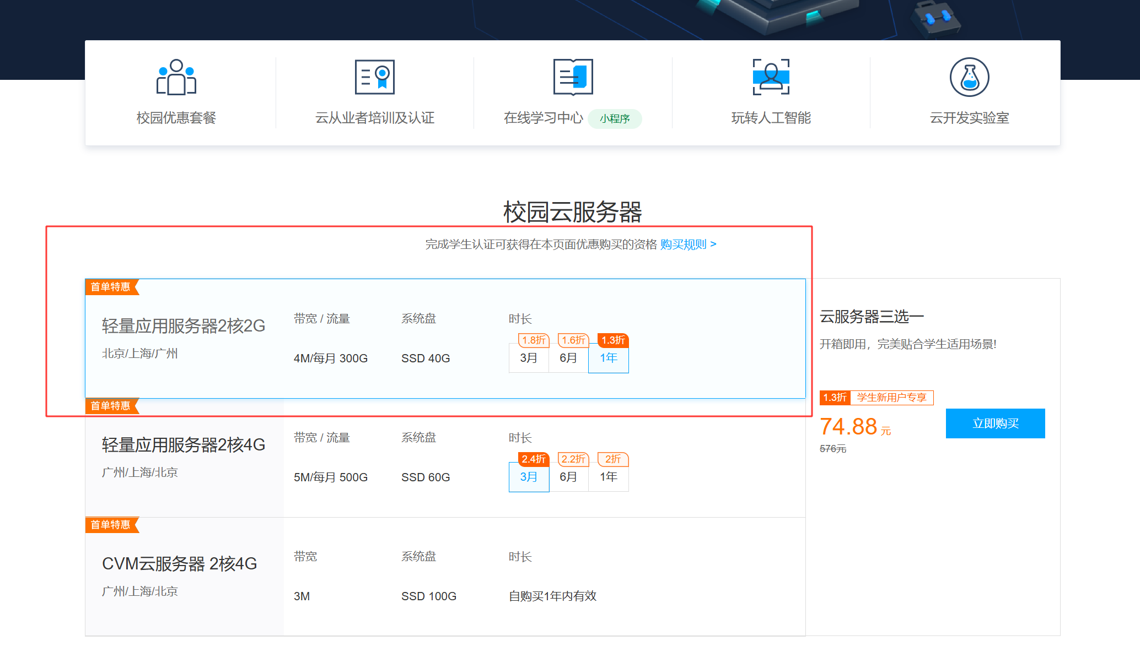Click the 云服务器三选一 heading
The width and height of the screenshot is (1140, 652).
point(872,317)
